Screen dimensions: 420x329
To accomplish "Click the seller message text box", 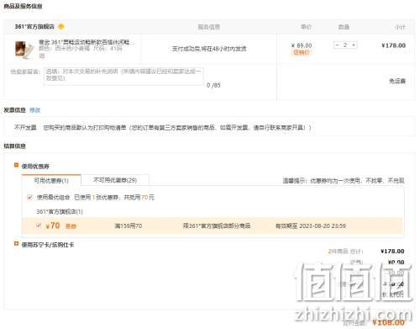I will (x=123, y=76).
